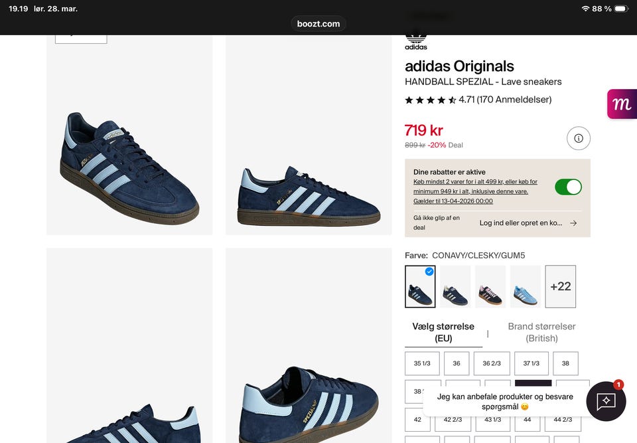This screenshot has width=637, height=443.
Task: Choose size 43 1/3
Action: tap(492, 420)
